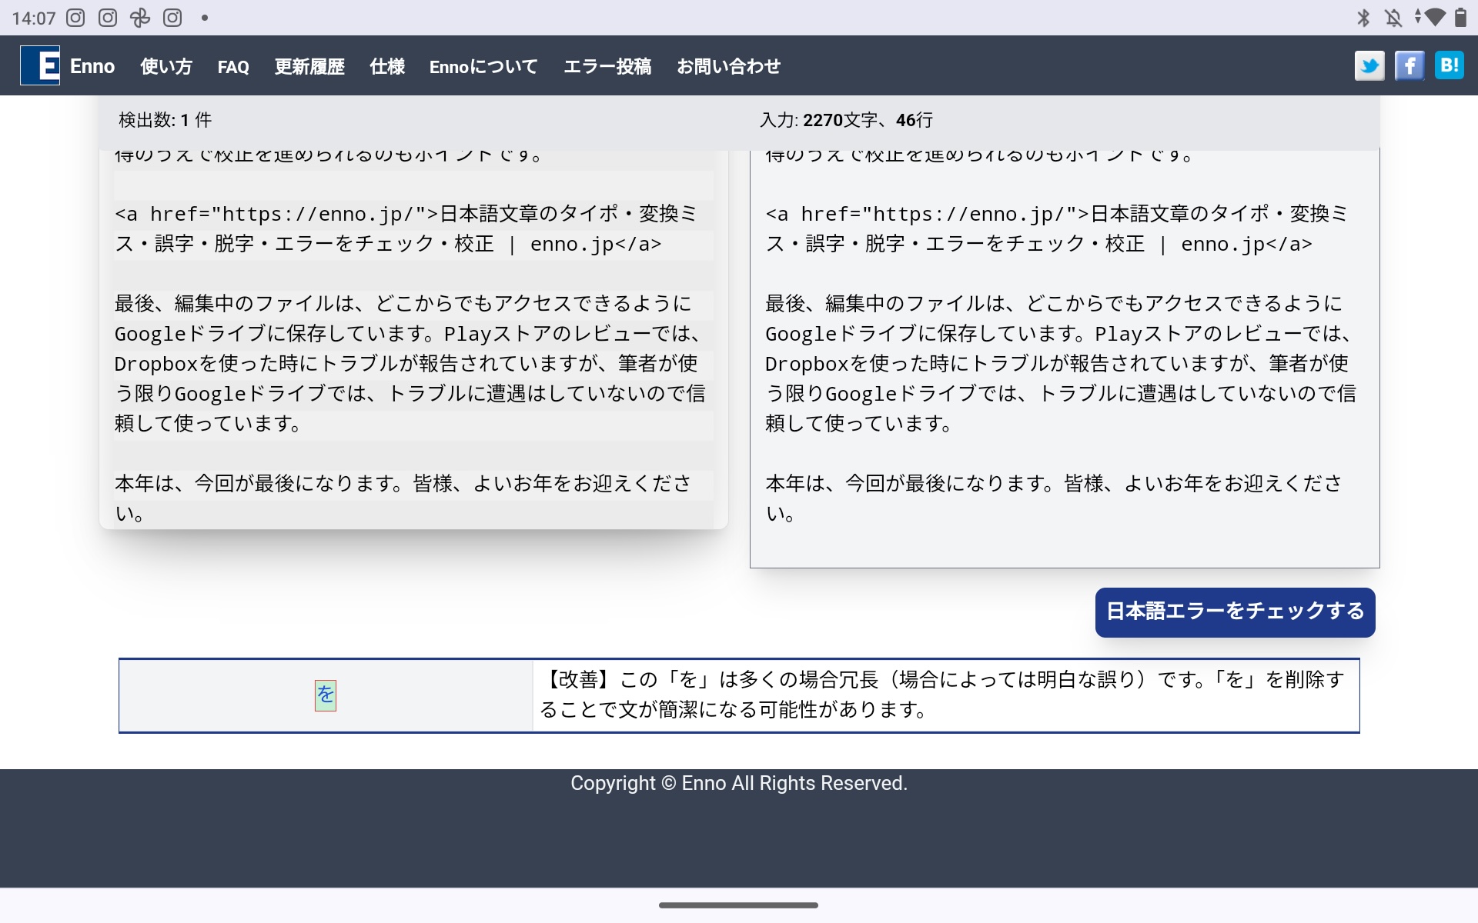Click highlighted を error marker
Image resolution: width=1478 pixels, height=923 pixels.
(326, 695)
